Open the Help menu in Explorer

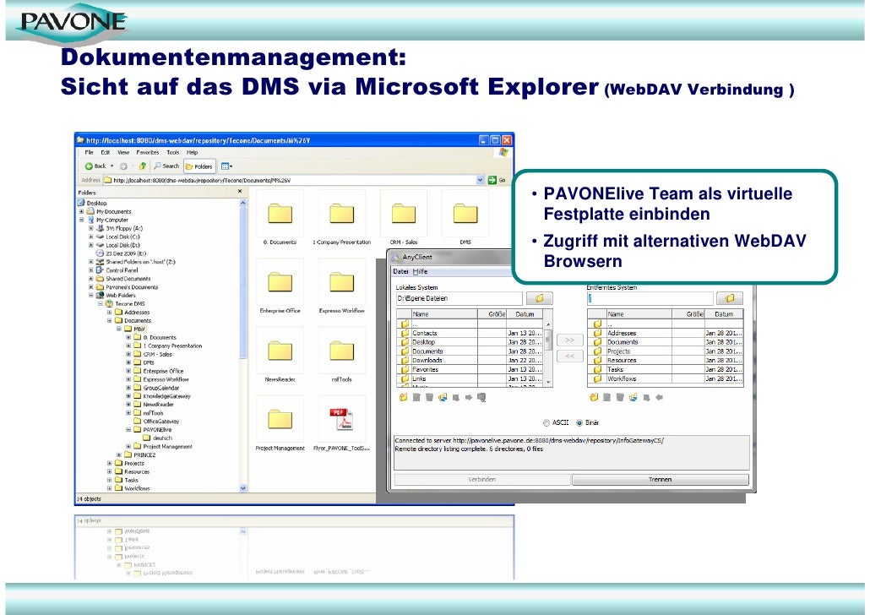pos(192,152)
